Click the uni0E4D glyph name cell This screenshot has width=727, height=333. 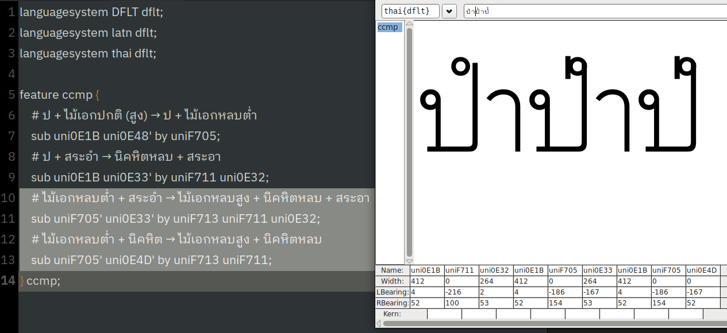702,270
